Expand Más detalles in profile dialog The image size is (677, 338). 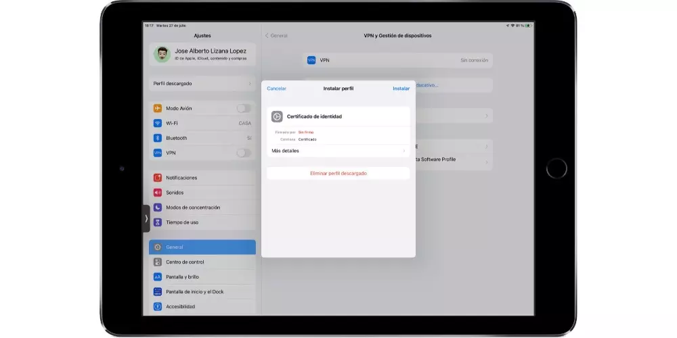338,151
